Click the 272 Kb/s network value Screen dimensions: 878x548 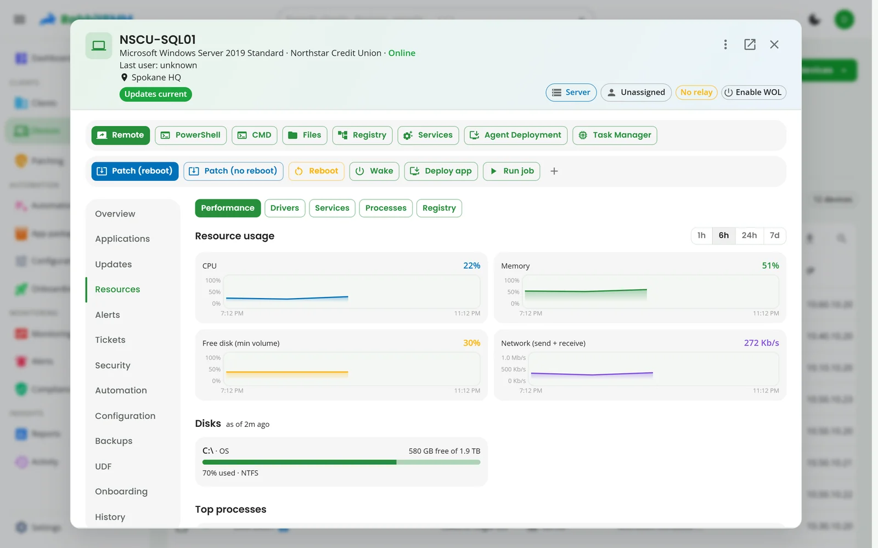[x=761, y=343]
